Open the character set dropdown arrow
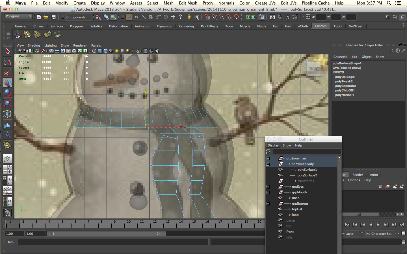This screenshot has height=254, width=407. coord(362,233)
